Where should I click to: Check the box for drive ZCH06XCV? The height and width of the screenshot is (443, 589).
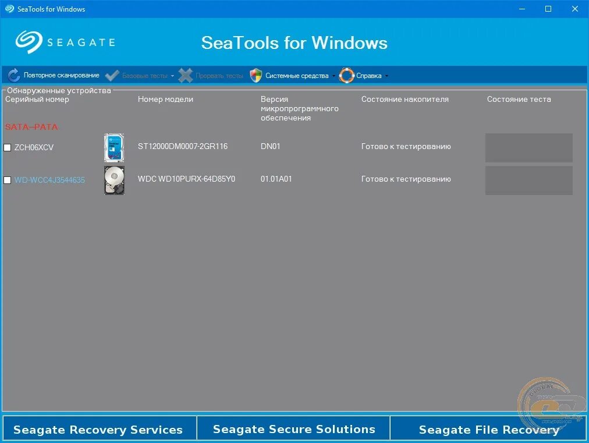(x=7, y=147)
